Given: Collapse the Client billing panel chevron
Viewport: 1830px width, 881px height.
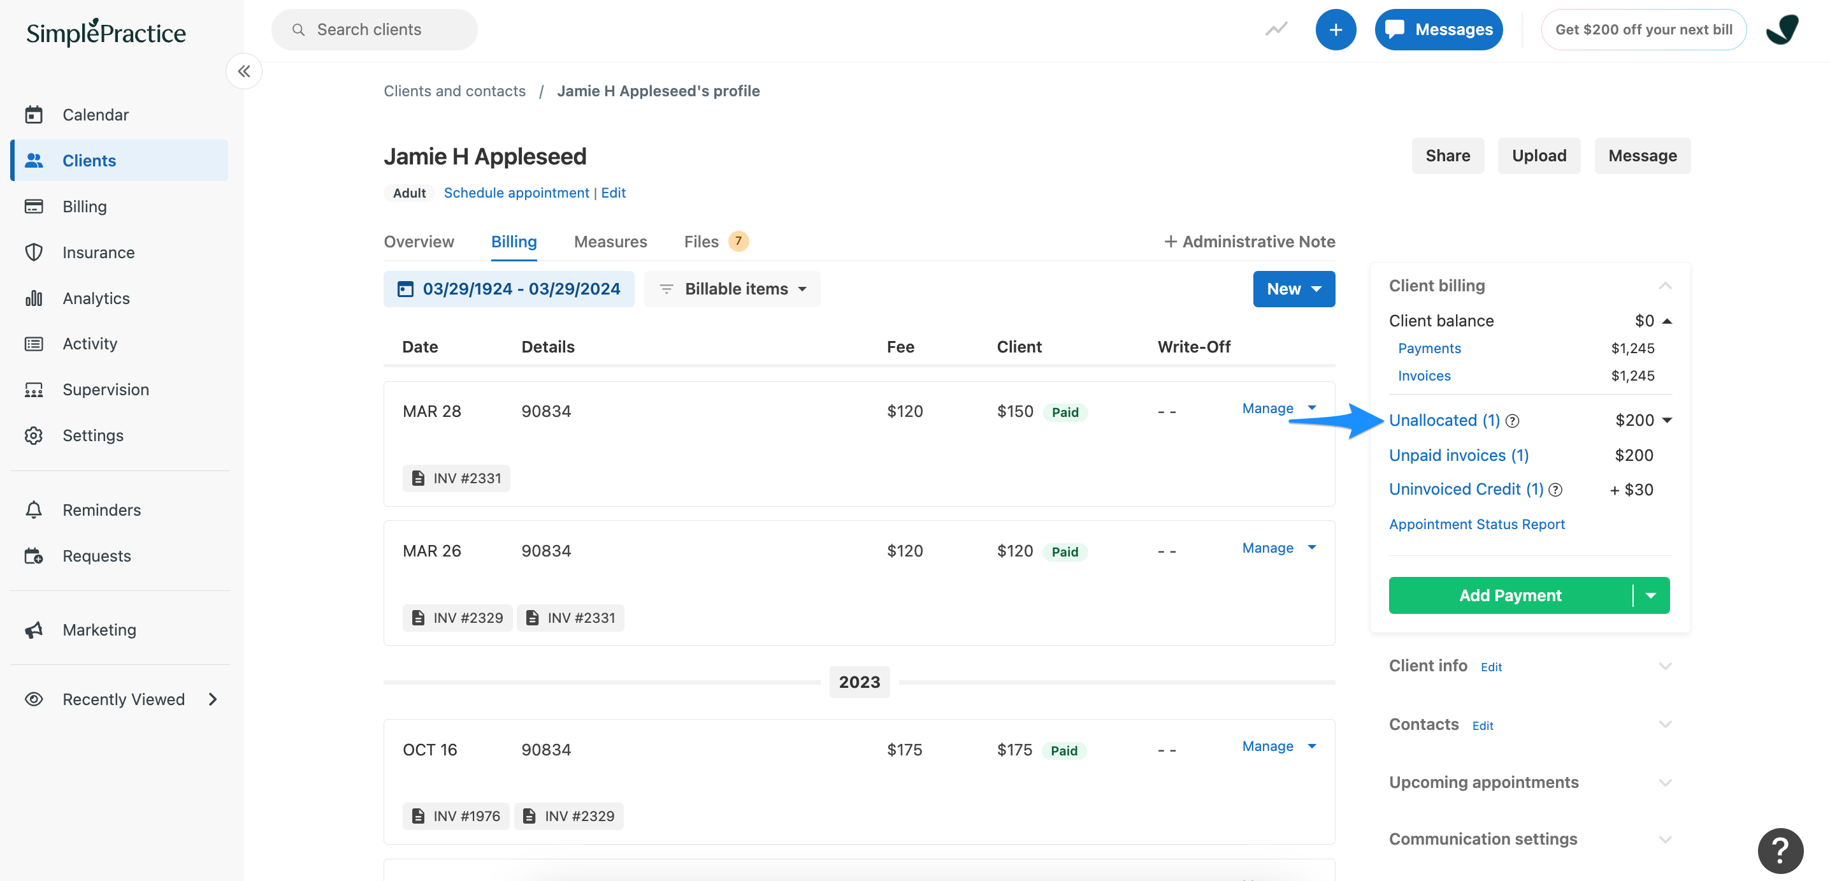Looking at the screenshot, I should click(x=1666, y=286).
